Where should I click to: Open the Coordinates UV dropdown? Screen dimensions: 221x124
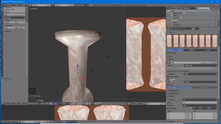[200, 100]
